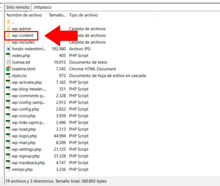The image size is (220, 186).
Task: Select the wp-includes folder name
Action: (23, 42)
